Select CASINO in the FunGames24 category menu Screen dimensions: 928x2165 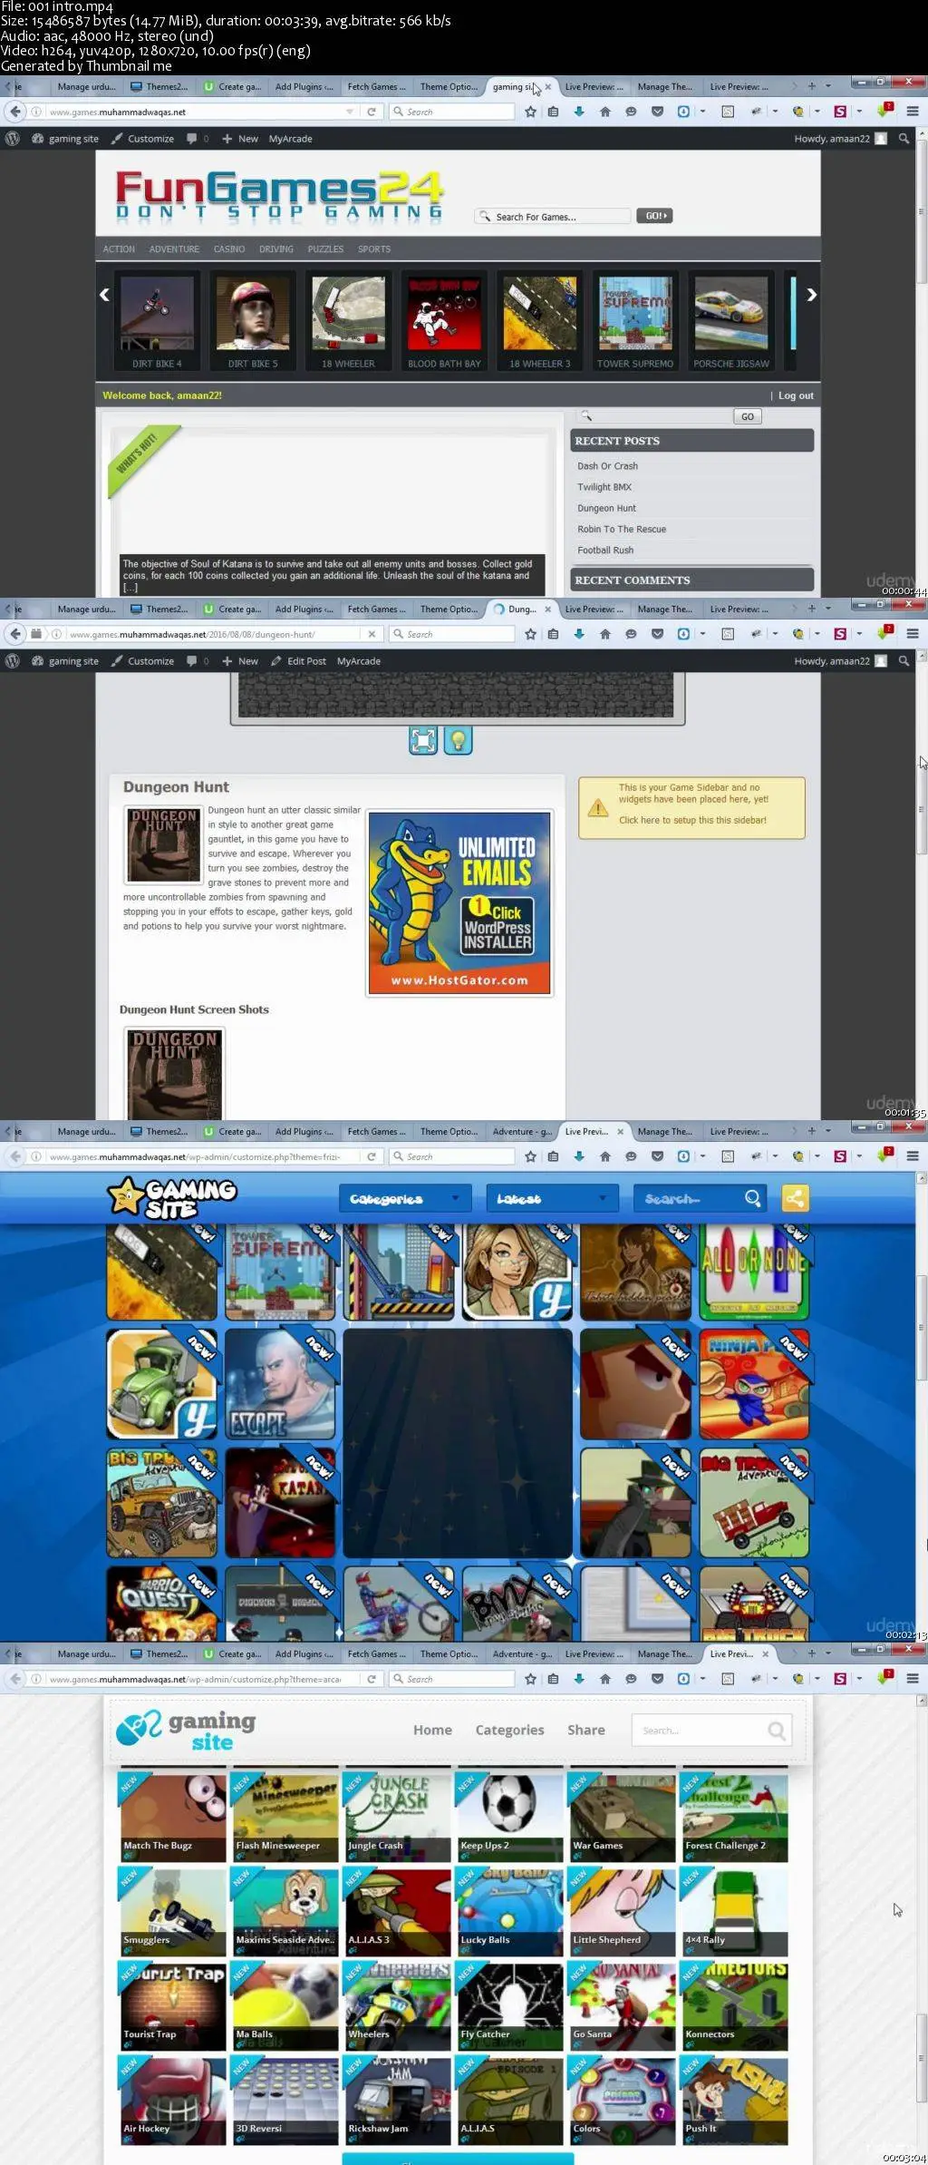tap(229, 249)
